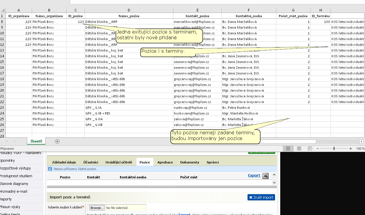Click Mgr. Jaroslava Grejcarová in row 20
This screenshot has width=365, height=215.
pos(249,90)
